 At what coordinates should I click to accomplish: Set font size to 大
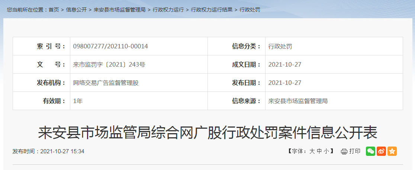312,151
